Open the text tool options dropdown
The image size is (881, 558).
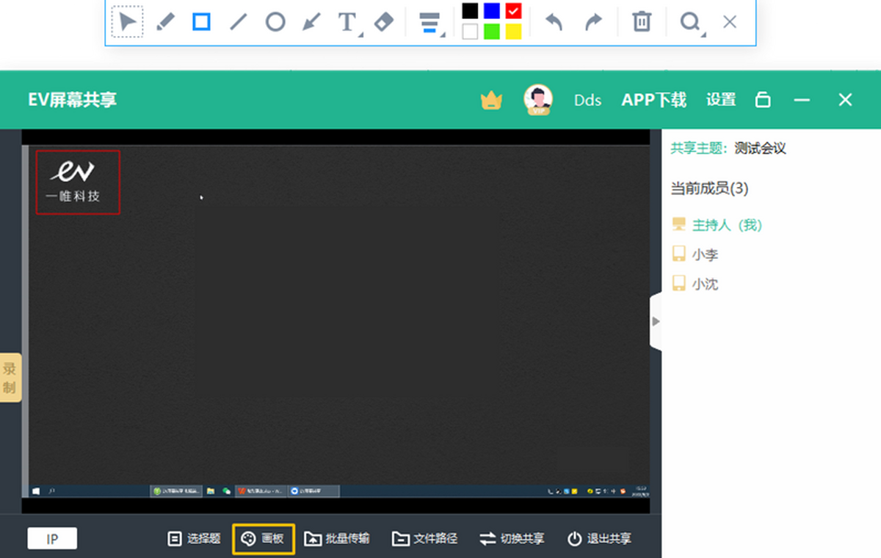(x=360, y=34)
